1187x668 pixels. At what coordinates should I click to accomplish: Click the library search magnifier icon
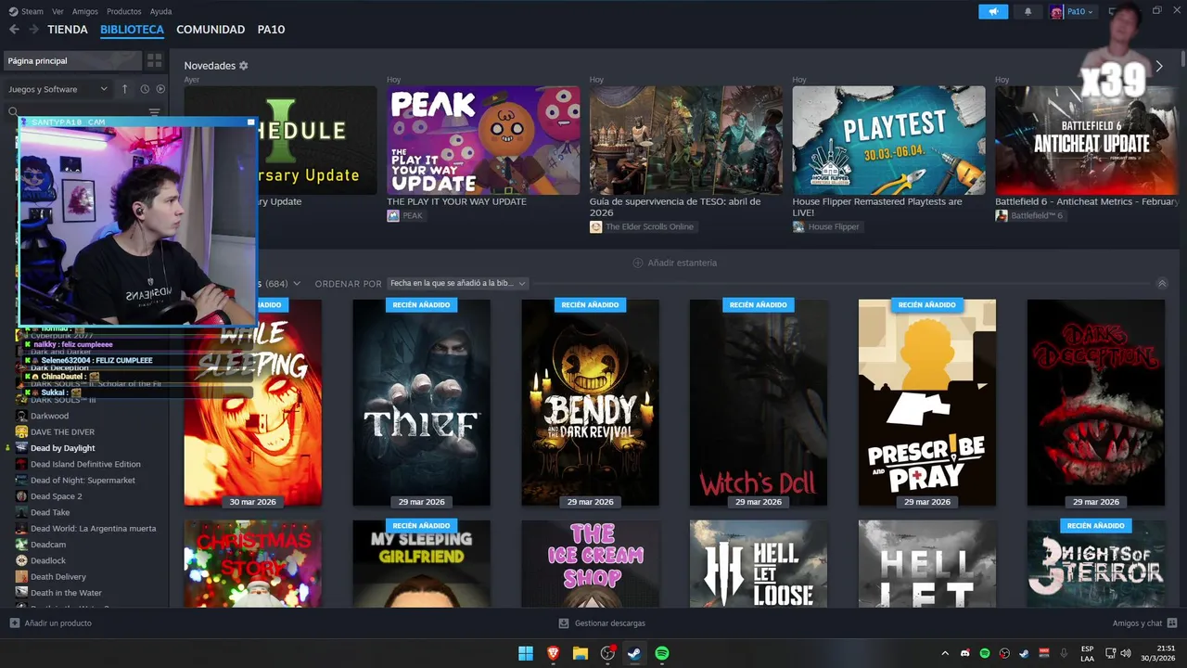(x=13, y=112)
